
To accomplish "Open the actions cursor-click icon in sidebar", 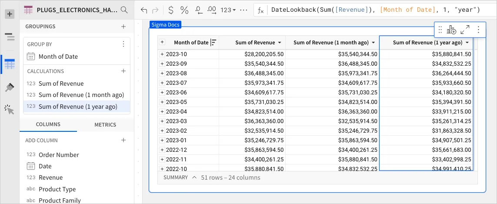I will (x=10, y=110).
